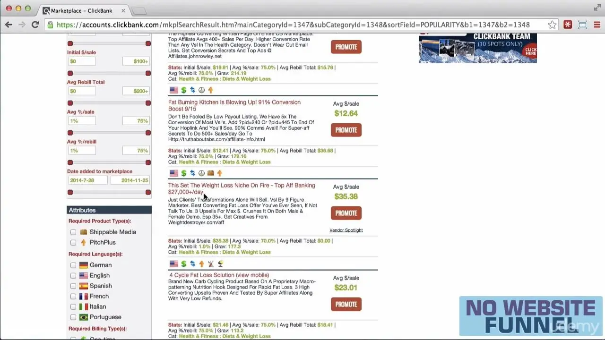
Task: Click the clock icon in the Grav 214.19 listing
Action: click(x=201, y=90)
